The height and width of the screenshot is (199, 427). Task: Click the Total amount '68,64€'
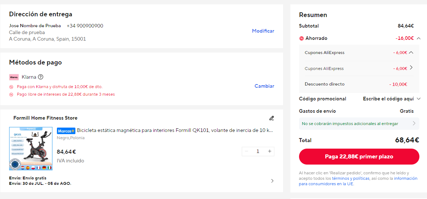407,140
